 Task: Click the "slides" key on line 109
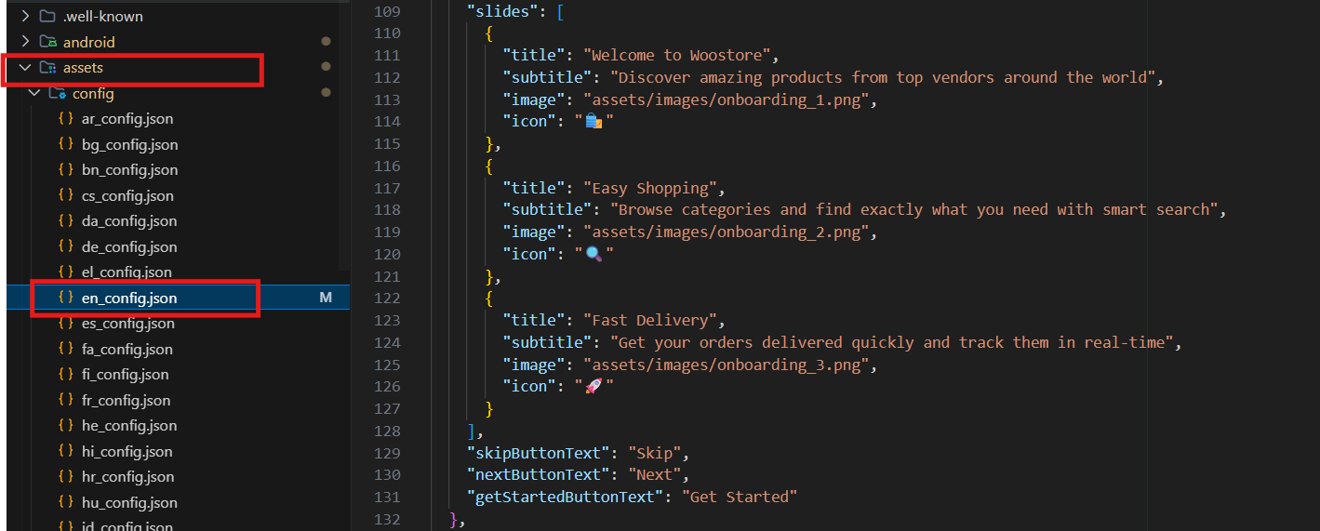(x=502, y=11)
